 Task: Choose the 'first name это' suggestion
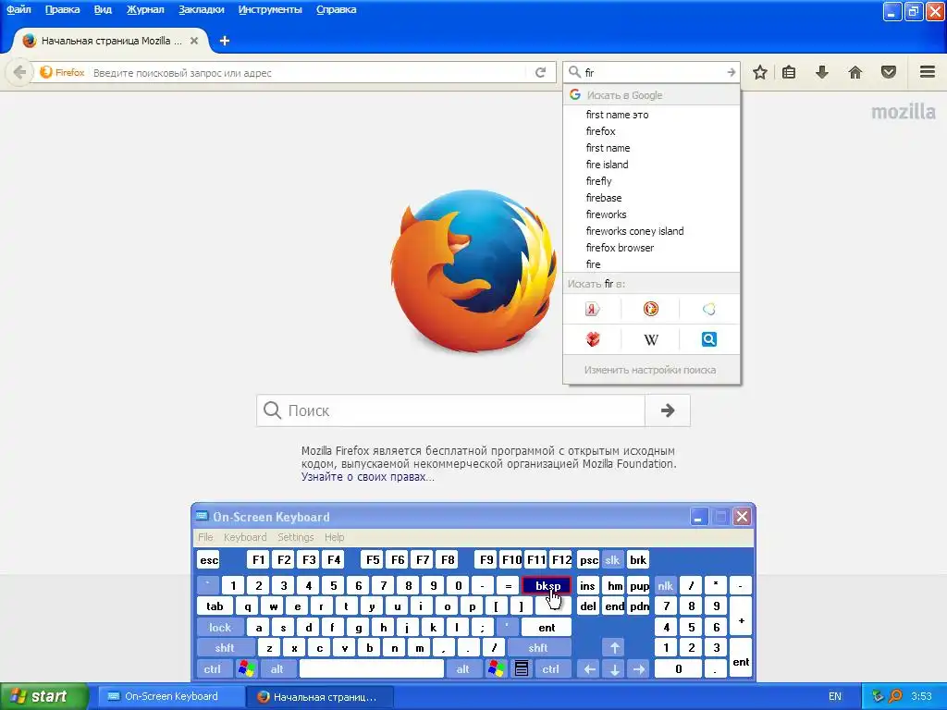coord(651,114)
